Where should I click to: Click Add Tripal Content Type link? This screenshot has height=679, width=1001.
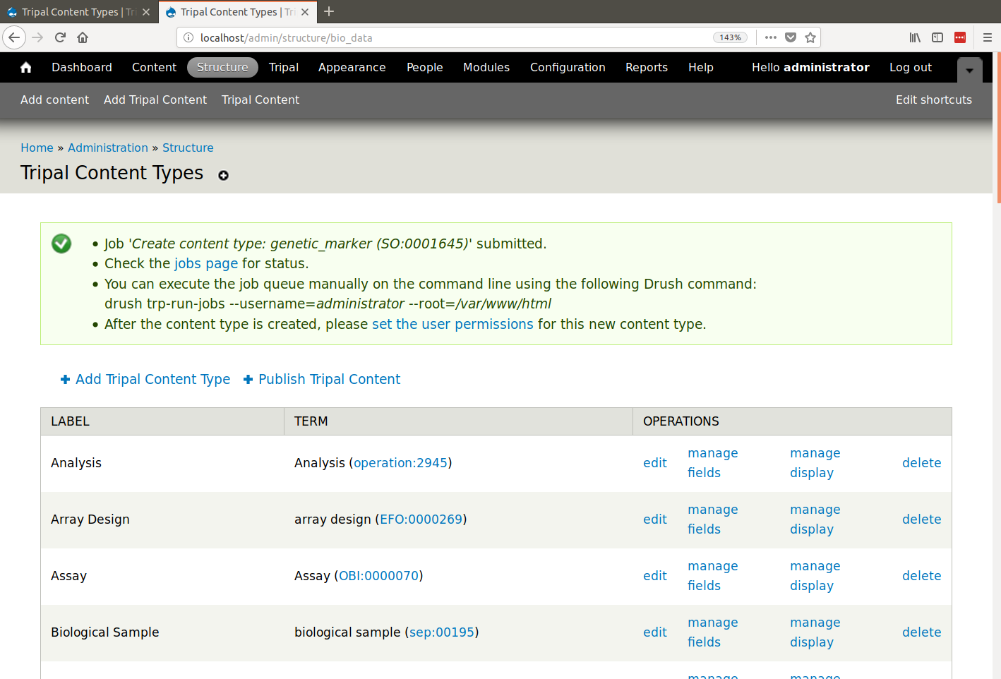(x=152, y=379)
